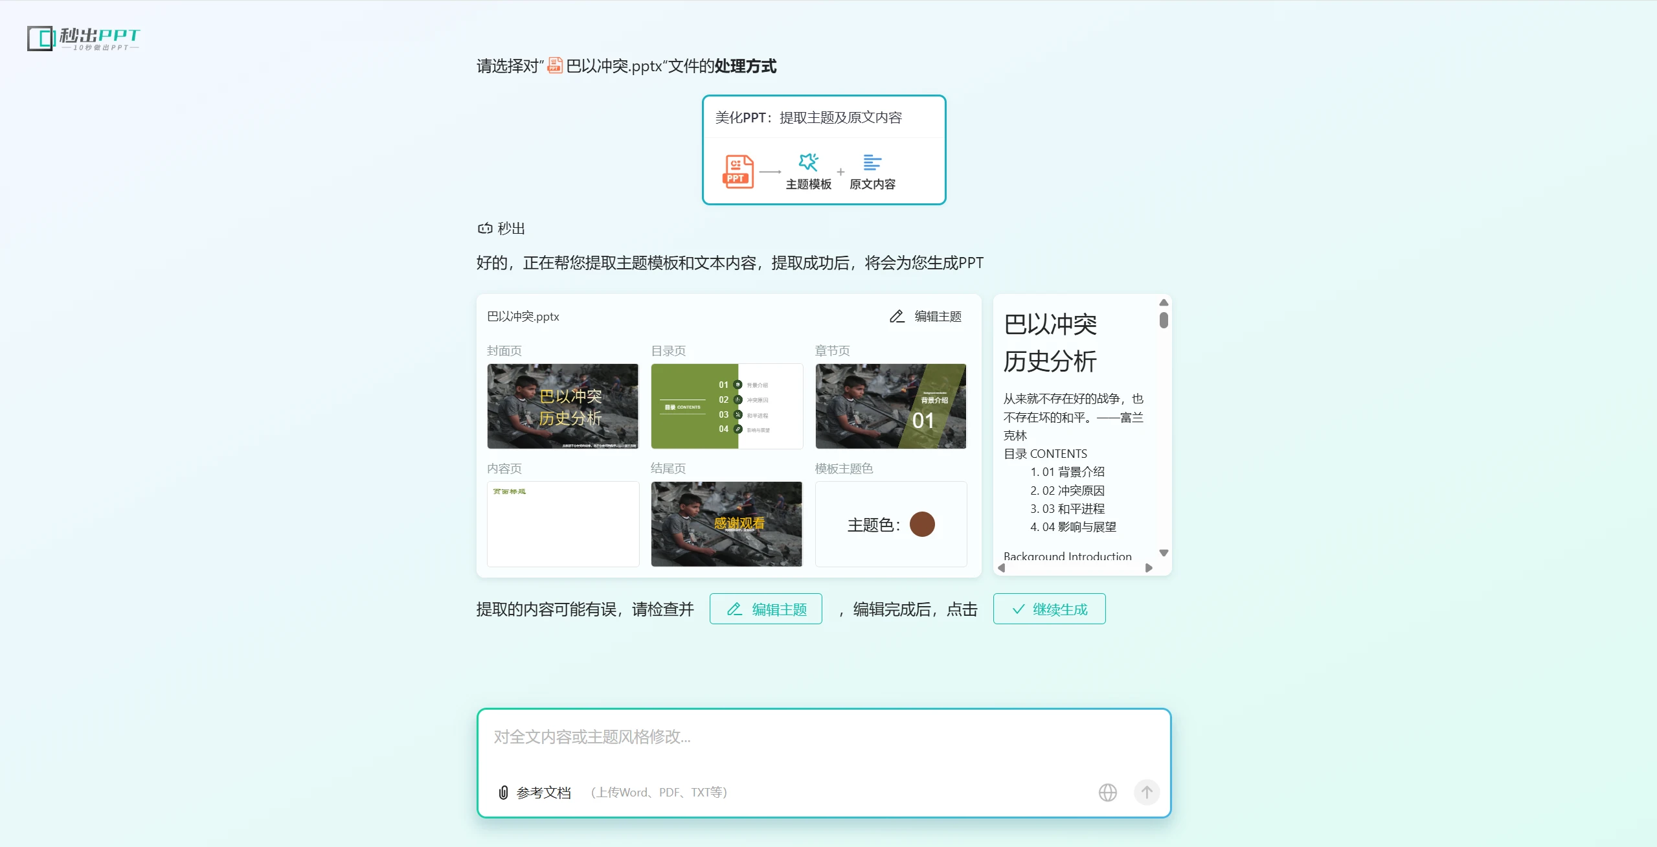The width and height of the screenshot is (1657, 847).
Task: Click the 主题模板 magic wand icon
Action: click(x=808, y=162)
